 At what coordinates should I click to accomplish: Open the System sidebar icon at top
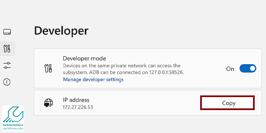[x=7, y=32]
